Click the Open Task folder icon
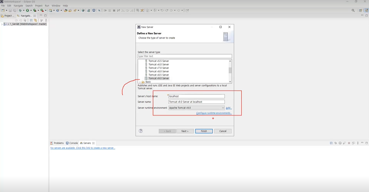Viewport: 369px width, 192px height. [x=70, y=10]
